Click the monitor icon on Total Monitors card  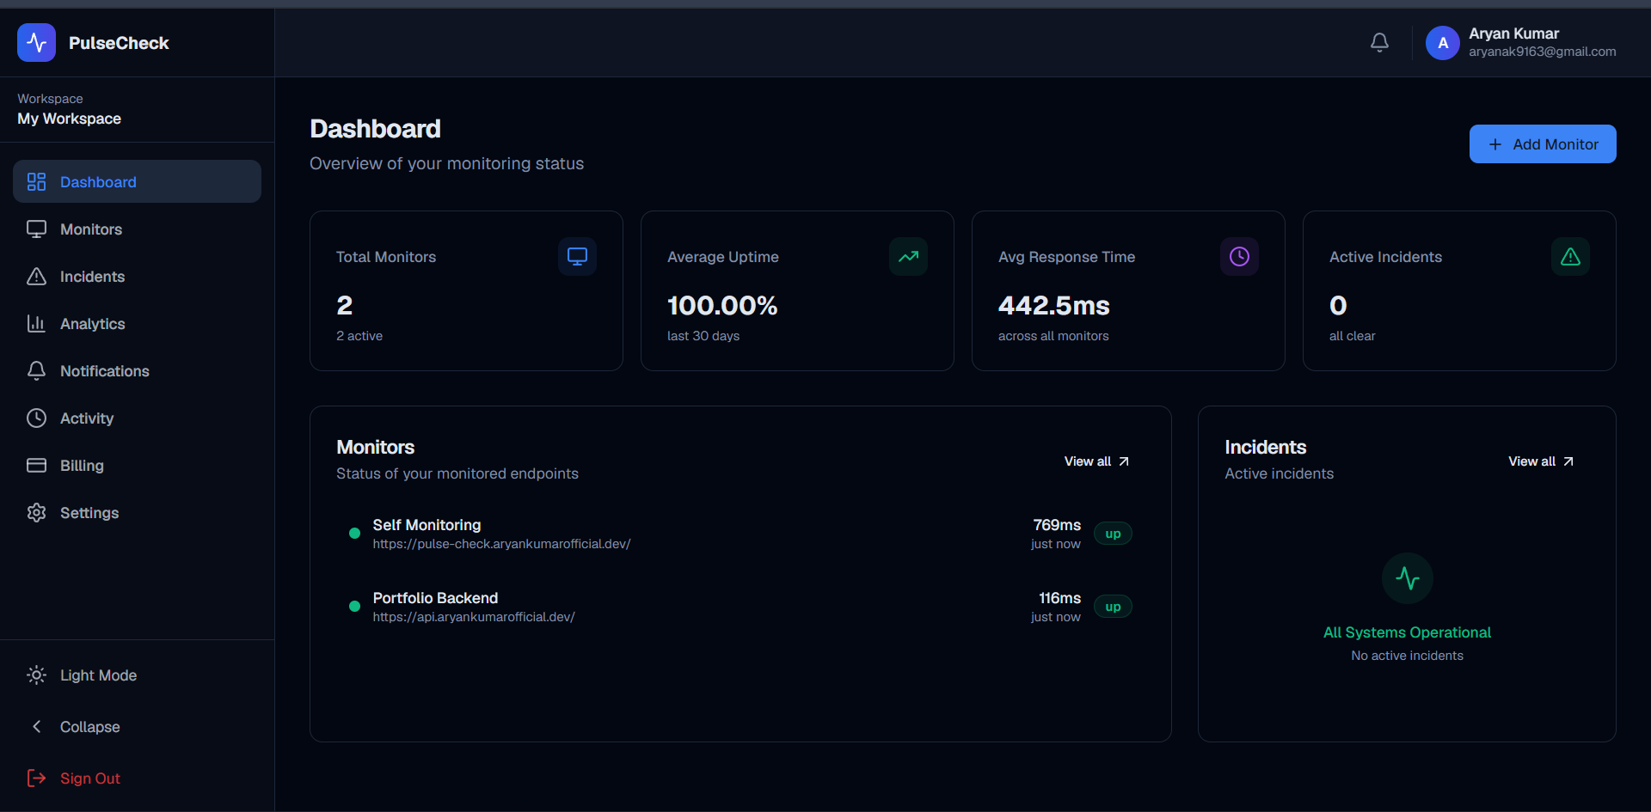[x=577, y=256]
